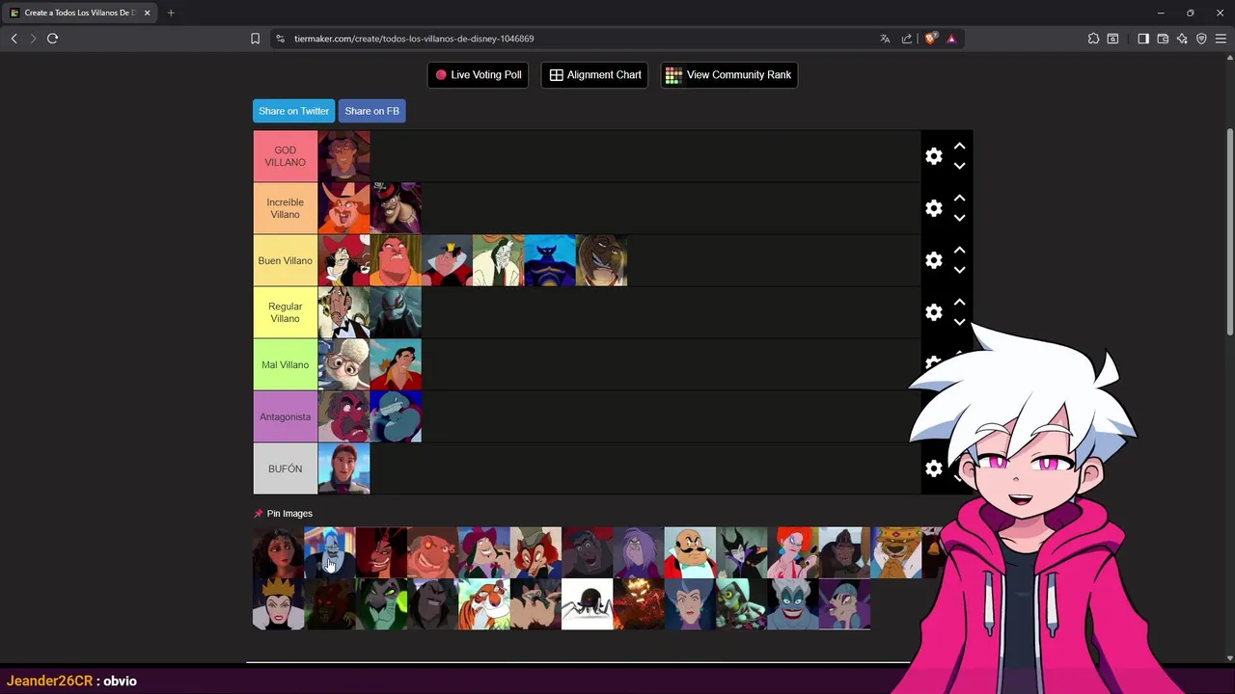
Task: Toggle the browser sidebar panel
Action: tap(1143, 39)
